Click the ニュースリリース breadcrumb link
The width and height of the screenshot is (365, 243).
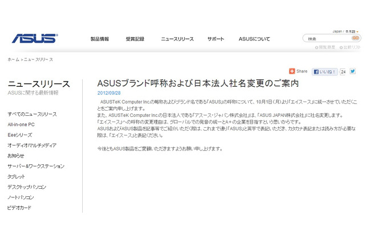(x=38, y=59)
